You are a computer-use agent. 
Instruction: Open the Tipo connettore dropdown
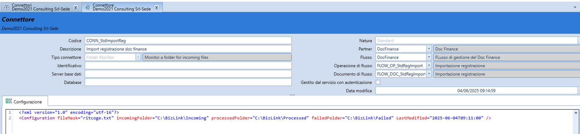point(138,57)
